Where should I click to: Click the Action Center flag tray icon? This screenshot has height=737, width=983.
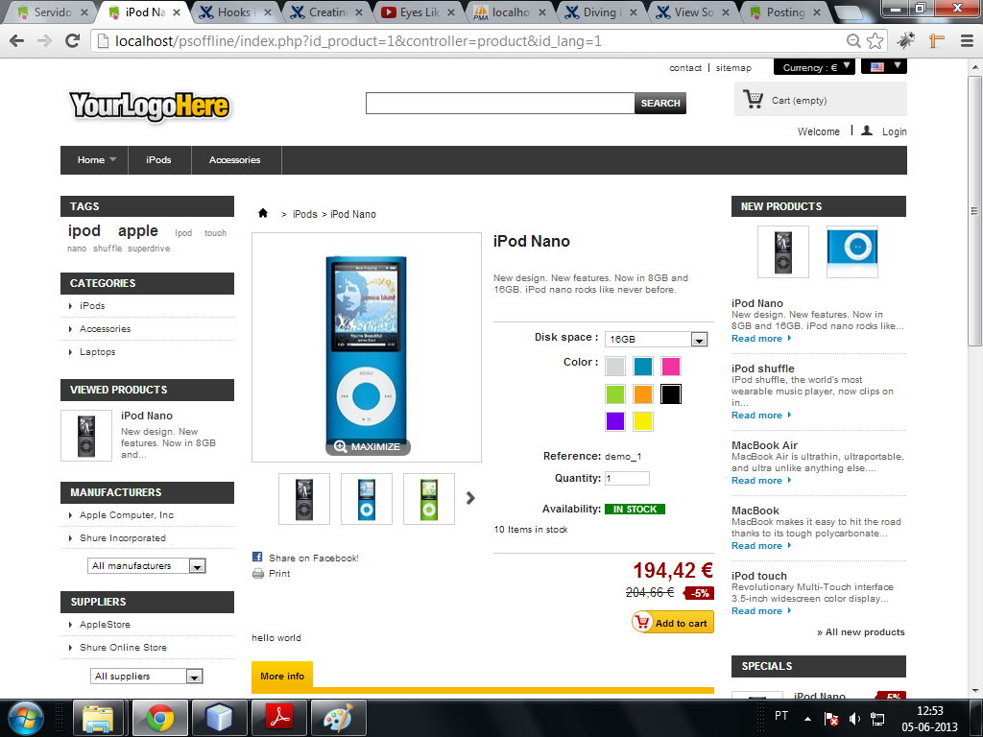tap(831, 719)
